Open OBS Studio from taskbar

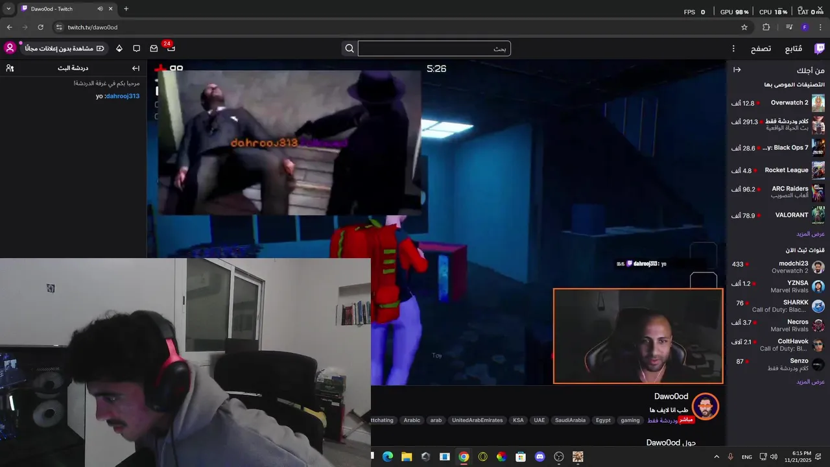coord(559,457)
